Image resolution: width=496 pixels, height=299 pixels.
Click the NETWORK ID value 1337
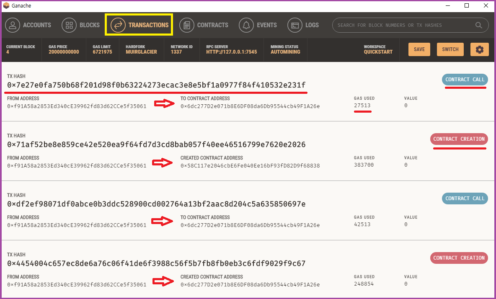(176, 52)
